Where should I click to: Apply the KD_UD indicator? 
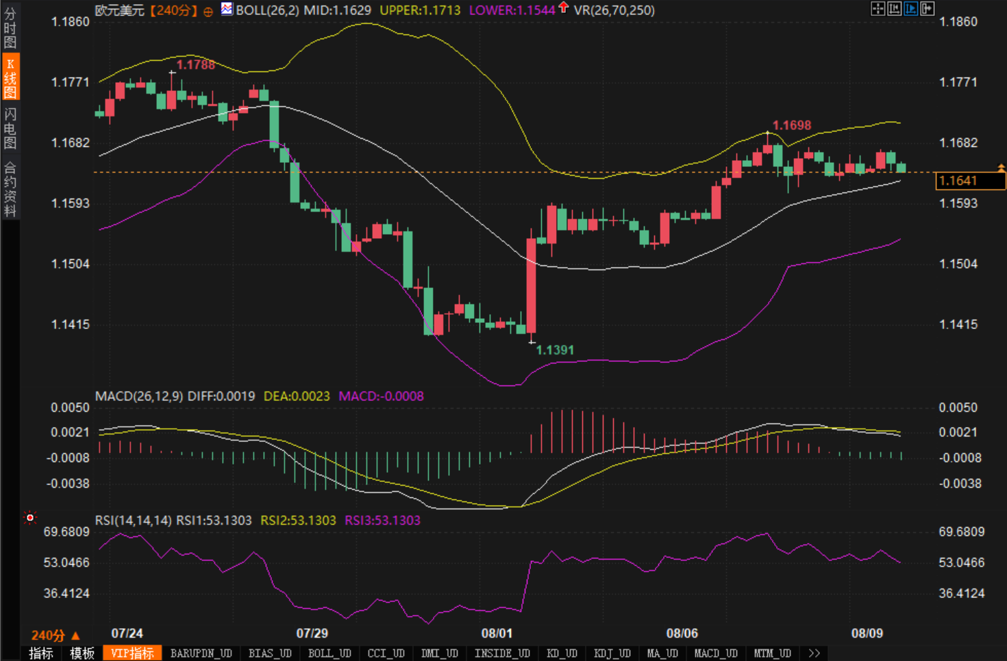(562, 653)
